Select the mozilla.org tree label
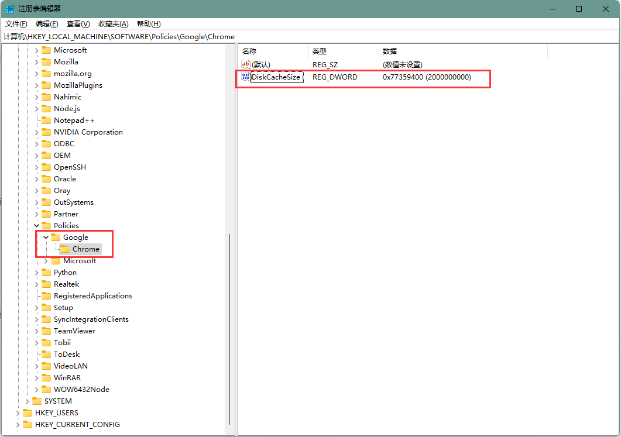This screenshot has height=437, width=621. [x=73, y=74]
